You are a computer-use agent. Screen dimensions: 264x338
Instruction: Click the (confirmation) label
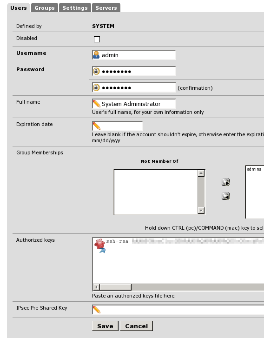(x=195, y=88)
